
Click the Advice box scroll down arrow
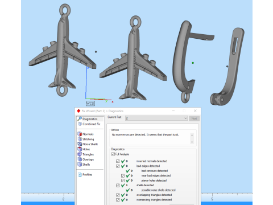pyautogui.click(x=192, y=142)
